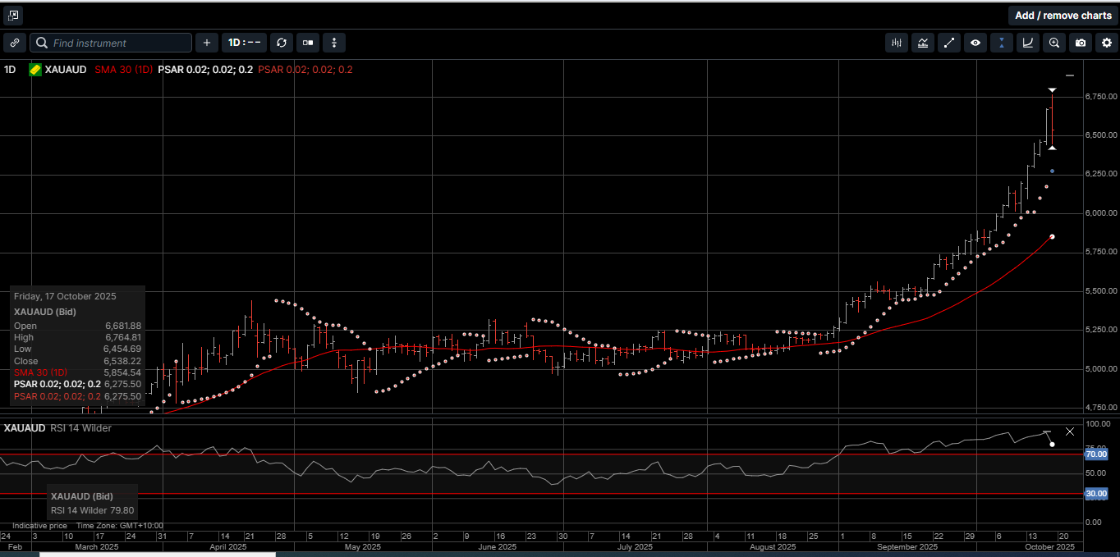1120x557 pixels.
Task: Click the zoom in magnifier icon
Action: coord(1054,43)
